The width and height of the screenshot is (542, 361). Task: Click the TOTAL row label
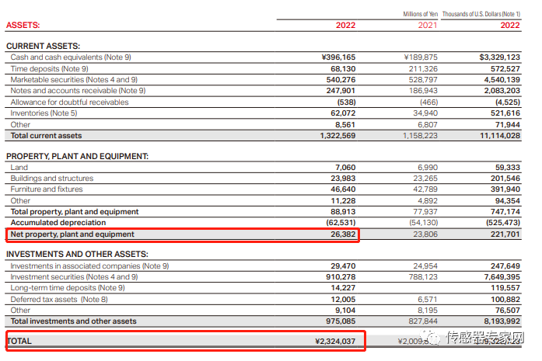(x=19, y=342)
